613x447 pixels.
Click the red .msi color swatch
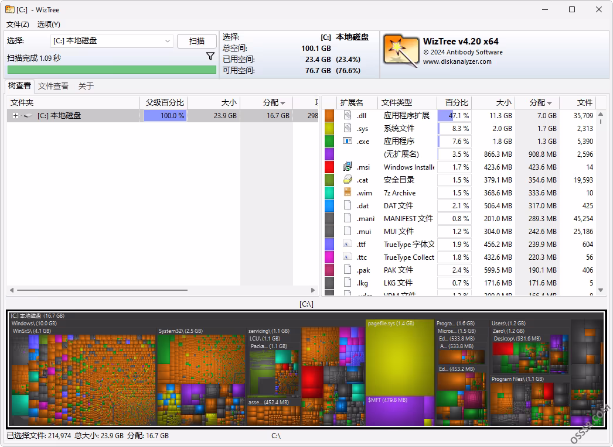tap(329, 167)
